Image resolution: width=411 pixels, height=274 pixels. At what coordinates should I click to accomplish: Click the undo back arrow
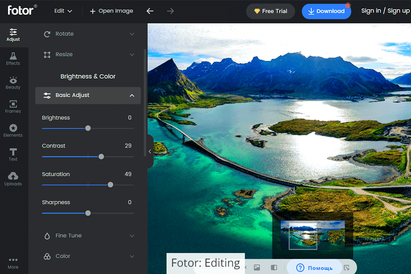point(150,11)
